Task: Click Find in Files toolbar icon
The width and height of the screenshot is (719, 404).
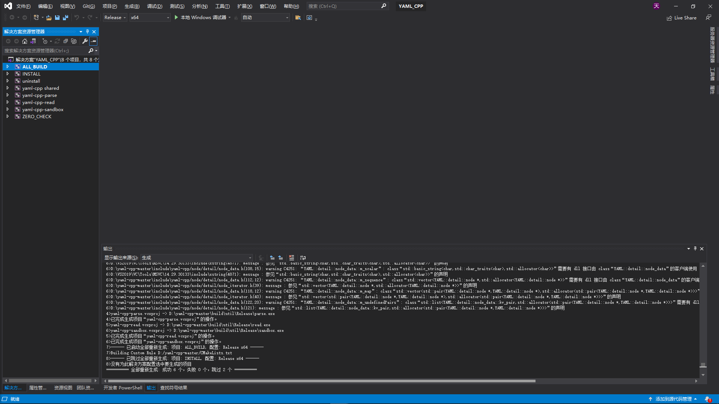Action: 298,18
